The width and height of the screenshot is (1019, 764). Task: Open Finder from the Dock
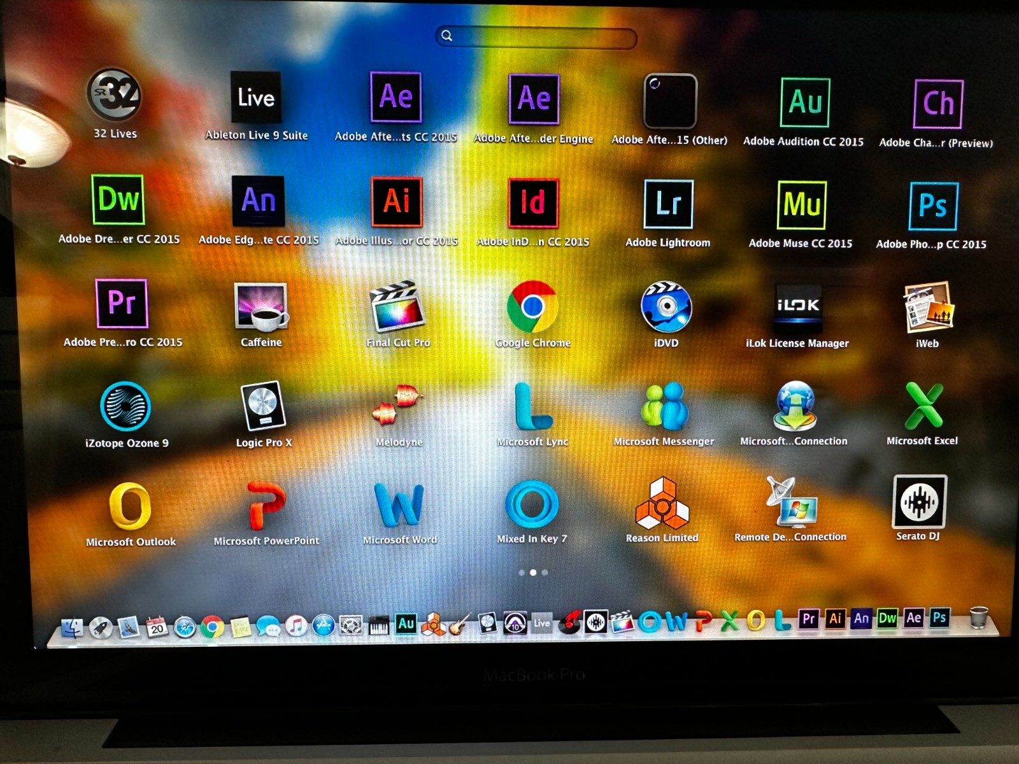72,628
